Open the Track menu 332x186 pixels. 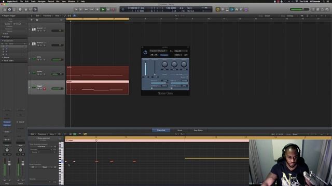click(33, 1)
